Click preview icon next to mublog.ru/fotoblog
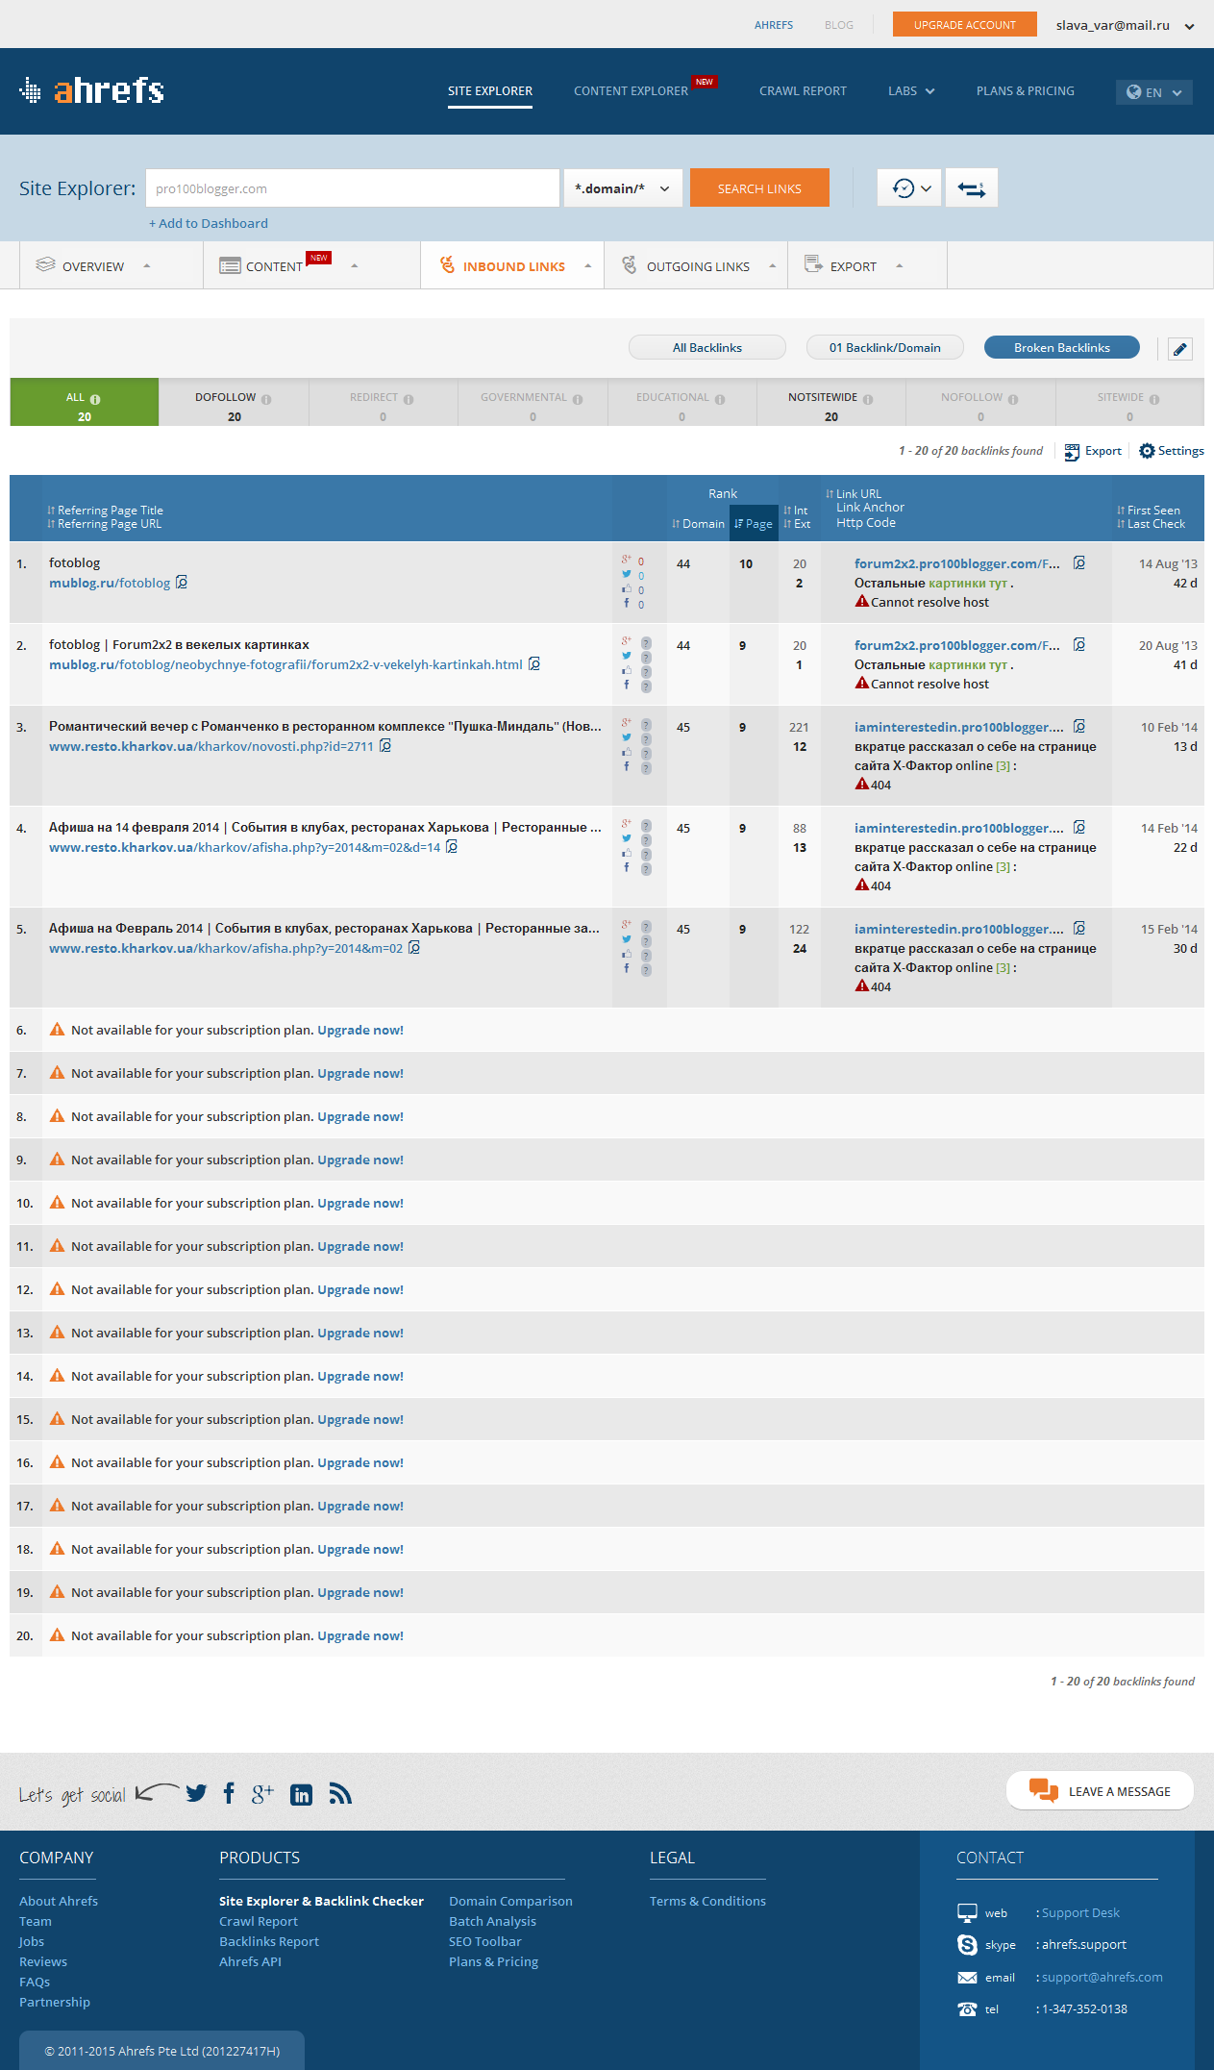Screen dimensions: 1214x2070 (x=182, y=583)
